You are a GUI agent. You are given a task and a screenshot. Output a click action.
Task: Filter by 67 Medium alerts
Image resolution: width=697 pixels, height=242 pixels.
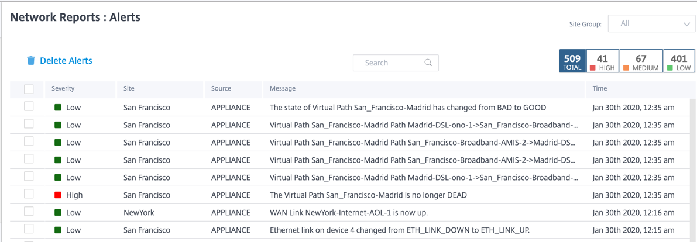point(641,63)
